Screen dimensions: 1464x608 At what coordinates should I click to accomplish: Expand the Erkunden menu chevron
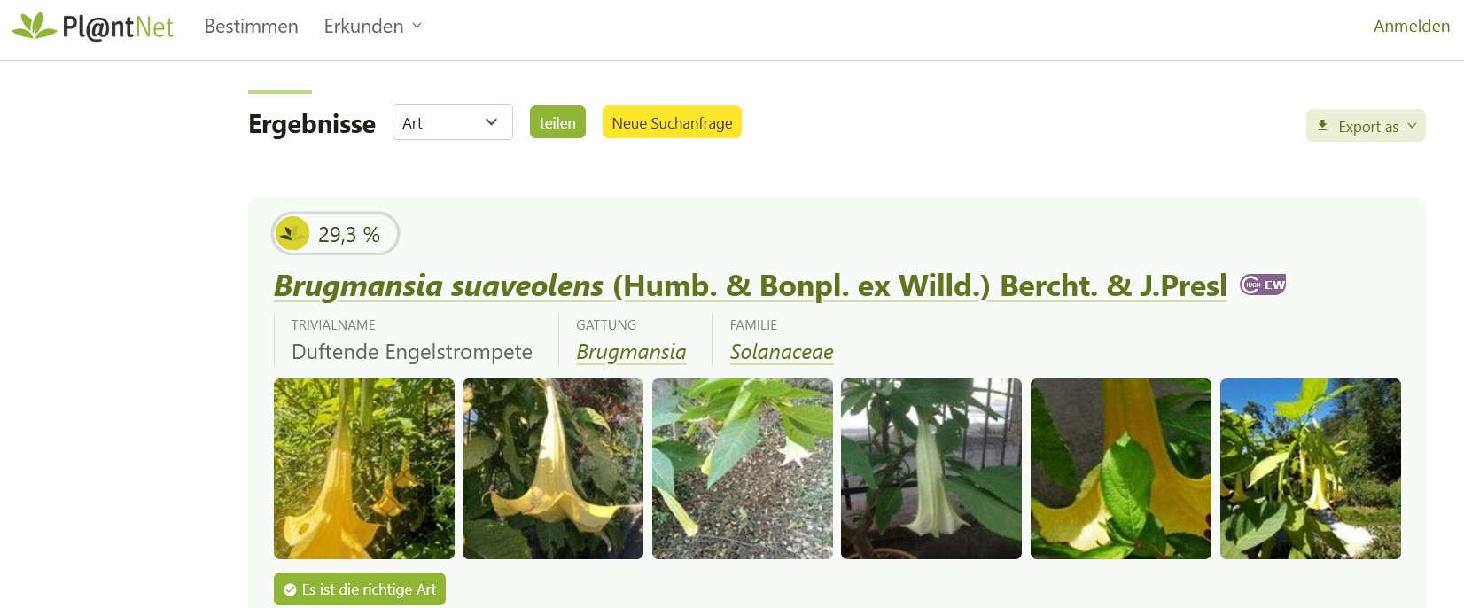417,26
